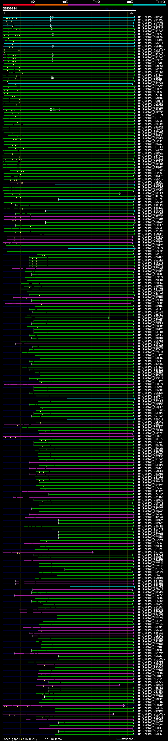Viewport: 168px width, 741px height.
Task: Select label UniRef100_Q9LIE9
Action: click(x=151, y=46)
